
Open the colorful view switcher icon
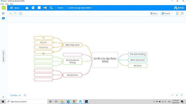177,13
